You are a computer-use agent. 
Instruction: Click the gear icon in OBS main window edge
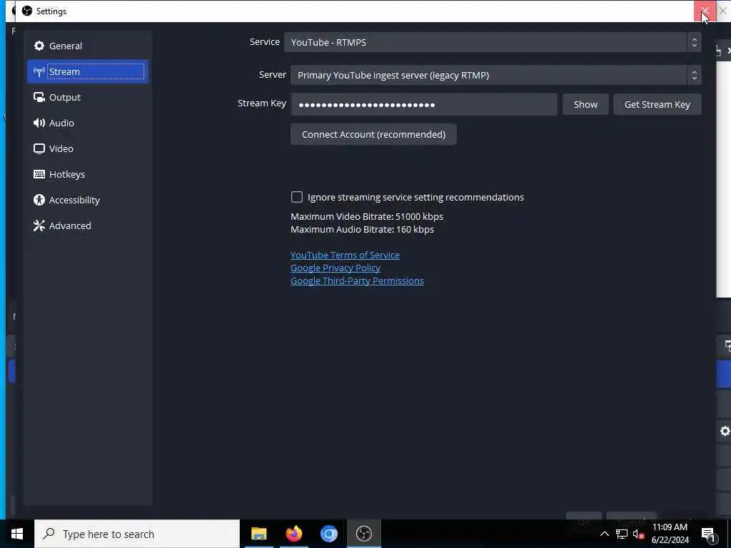[725, 431]
